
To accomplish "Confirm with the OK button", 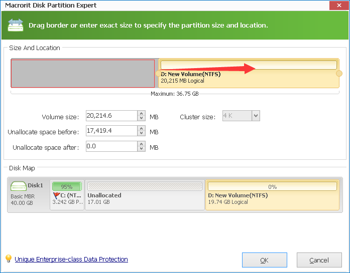I will [x=265, y=260].
